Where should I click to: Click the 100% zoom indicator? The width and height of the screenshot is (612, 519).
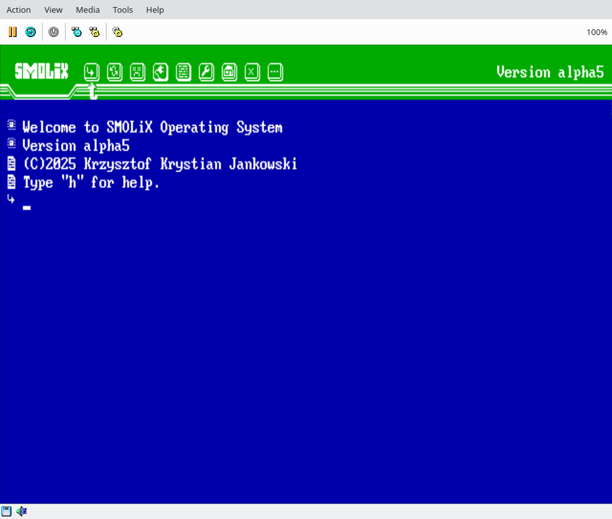click(x=597, y=33)
